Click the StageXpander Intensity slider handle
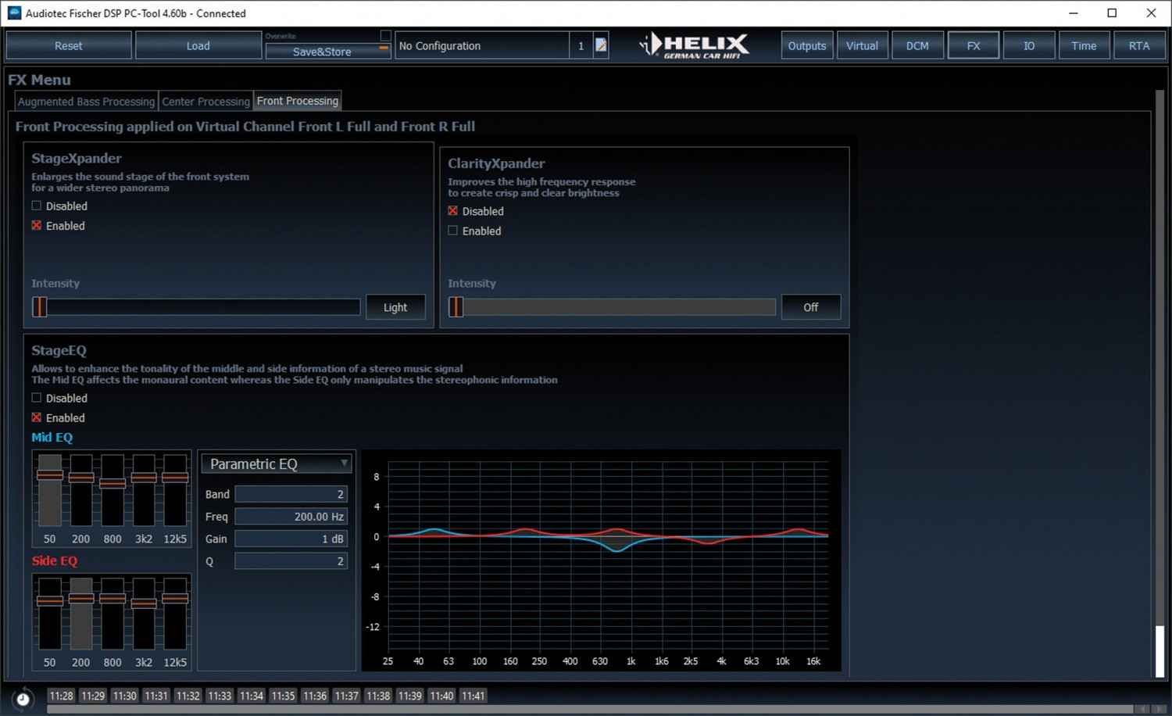 pyautogui.click(x=40, y=307)
